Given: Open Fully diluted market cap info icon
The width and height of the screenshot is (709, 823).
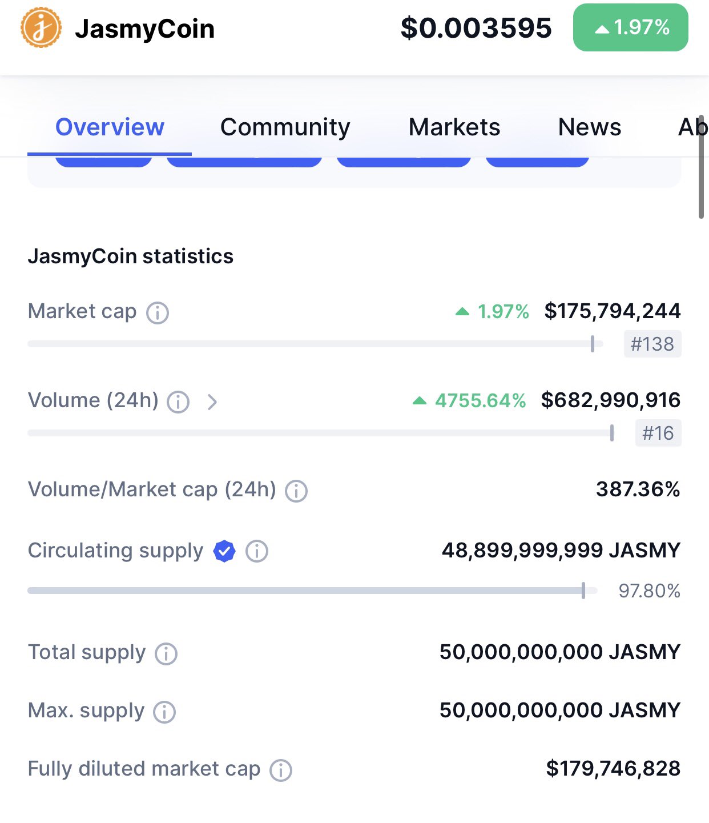Looking at the screenshot, I should tap(281, 770).
